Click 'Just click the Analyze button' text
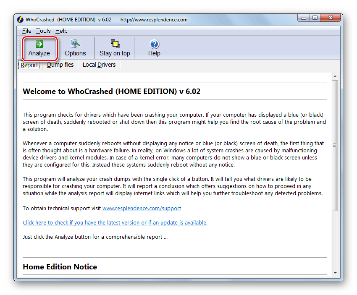This screenshot has width=357, height=295. [95, 237]
